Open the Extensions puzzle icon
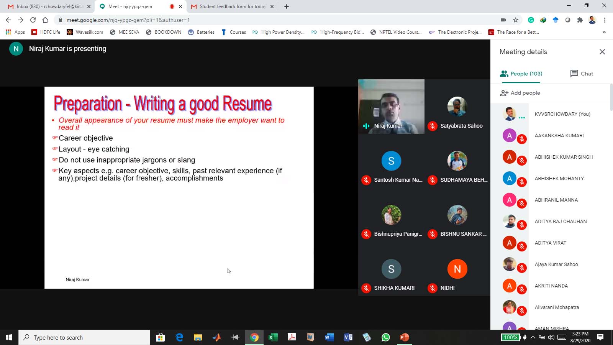 pos(580,20)
